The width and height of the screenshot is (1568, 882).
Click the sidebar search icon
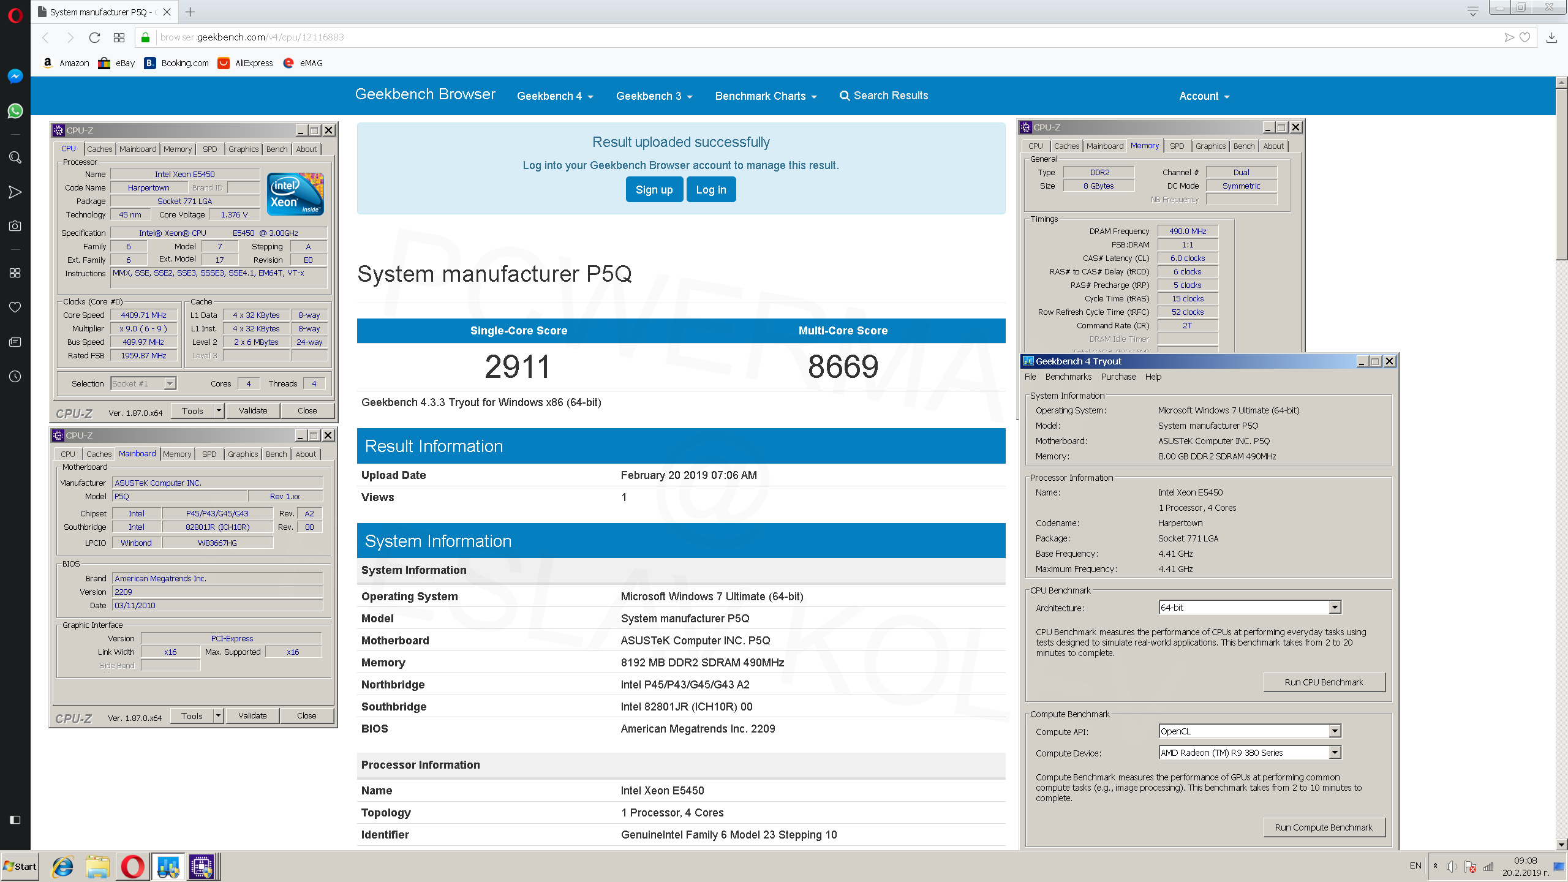click(x=15, y=157)
